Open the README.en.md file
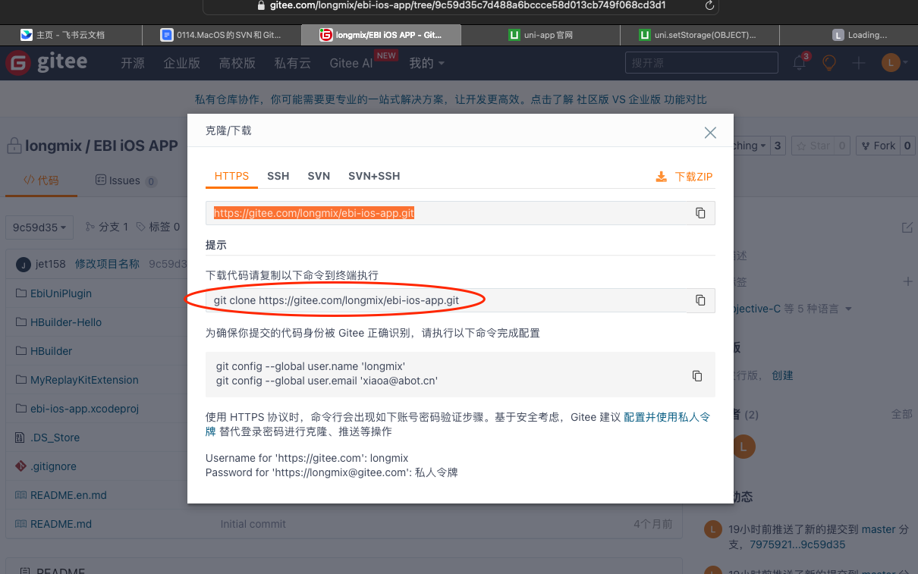Image resolution: width=918 pixels, height=574 pixels. 68,495
